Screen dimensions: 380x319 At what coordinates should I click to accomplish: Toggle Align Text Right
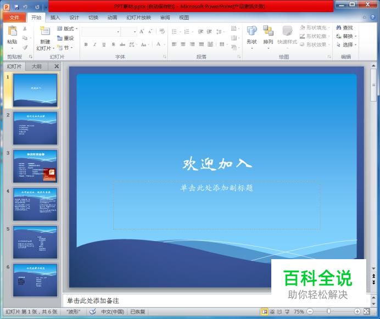tap(192, 44)
